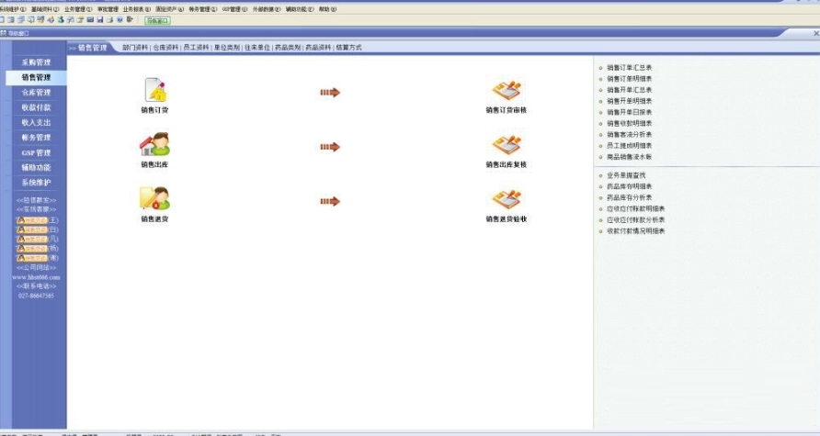
Task: Open the 外部数据 menu
Action: [267, 9]
